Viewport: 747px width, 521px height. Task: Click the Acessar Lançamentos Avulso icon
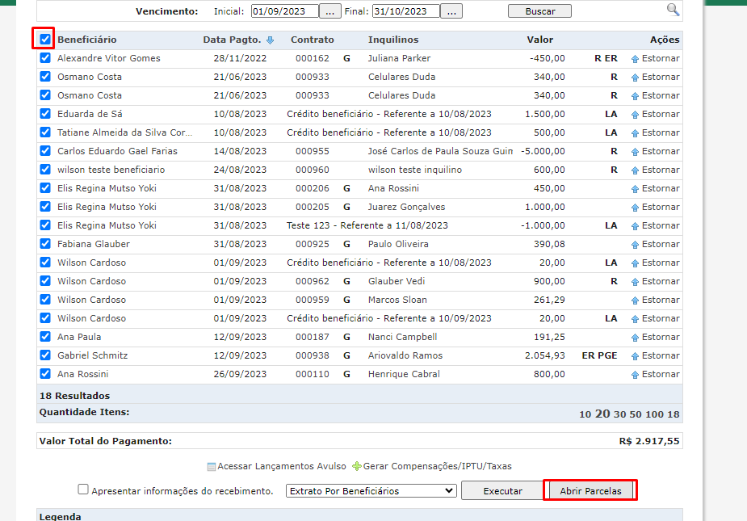click(212, 467)
